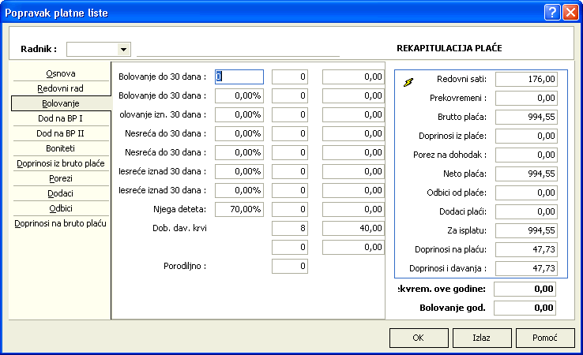583x355 pixels.
Task: Click the Izlaz button
Action: (481, 338)
